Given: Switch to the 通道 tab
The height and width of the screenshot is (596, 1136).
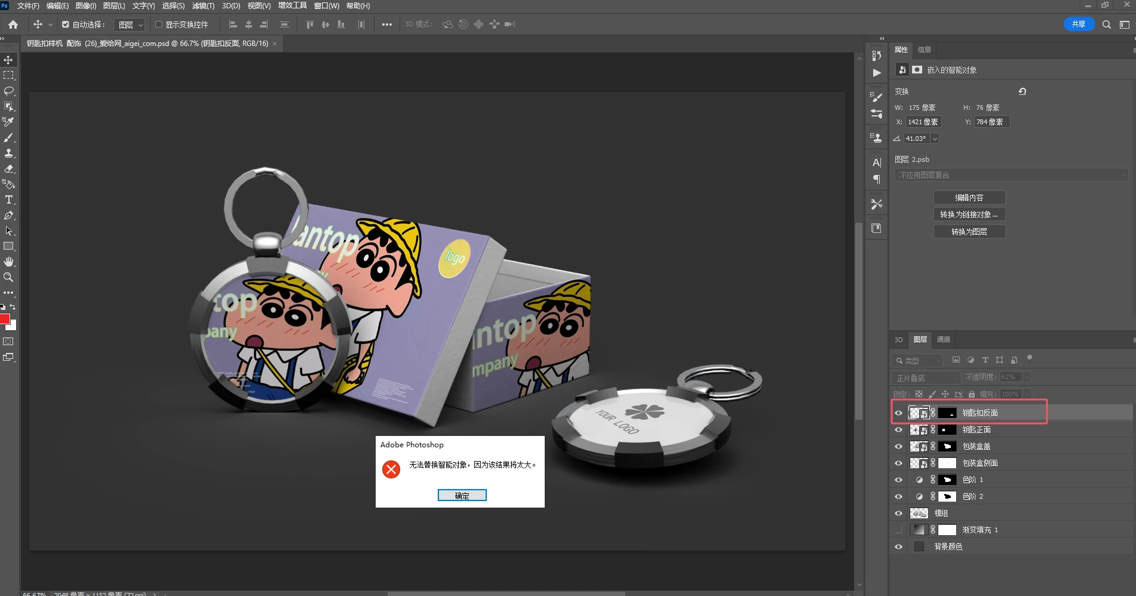Looking at the screenshot, I should (944, 339).
